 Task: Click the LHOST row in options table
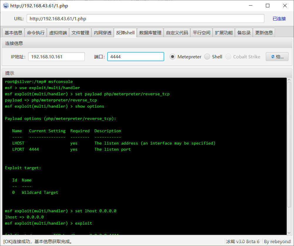click(114, 143)
